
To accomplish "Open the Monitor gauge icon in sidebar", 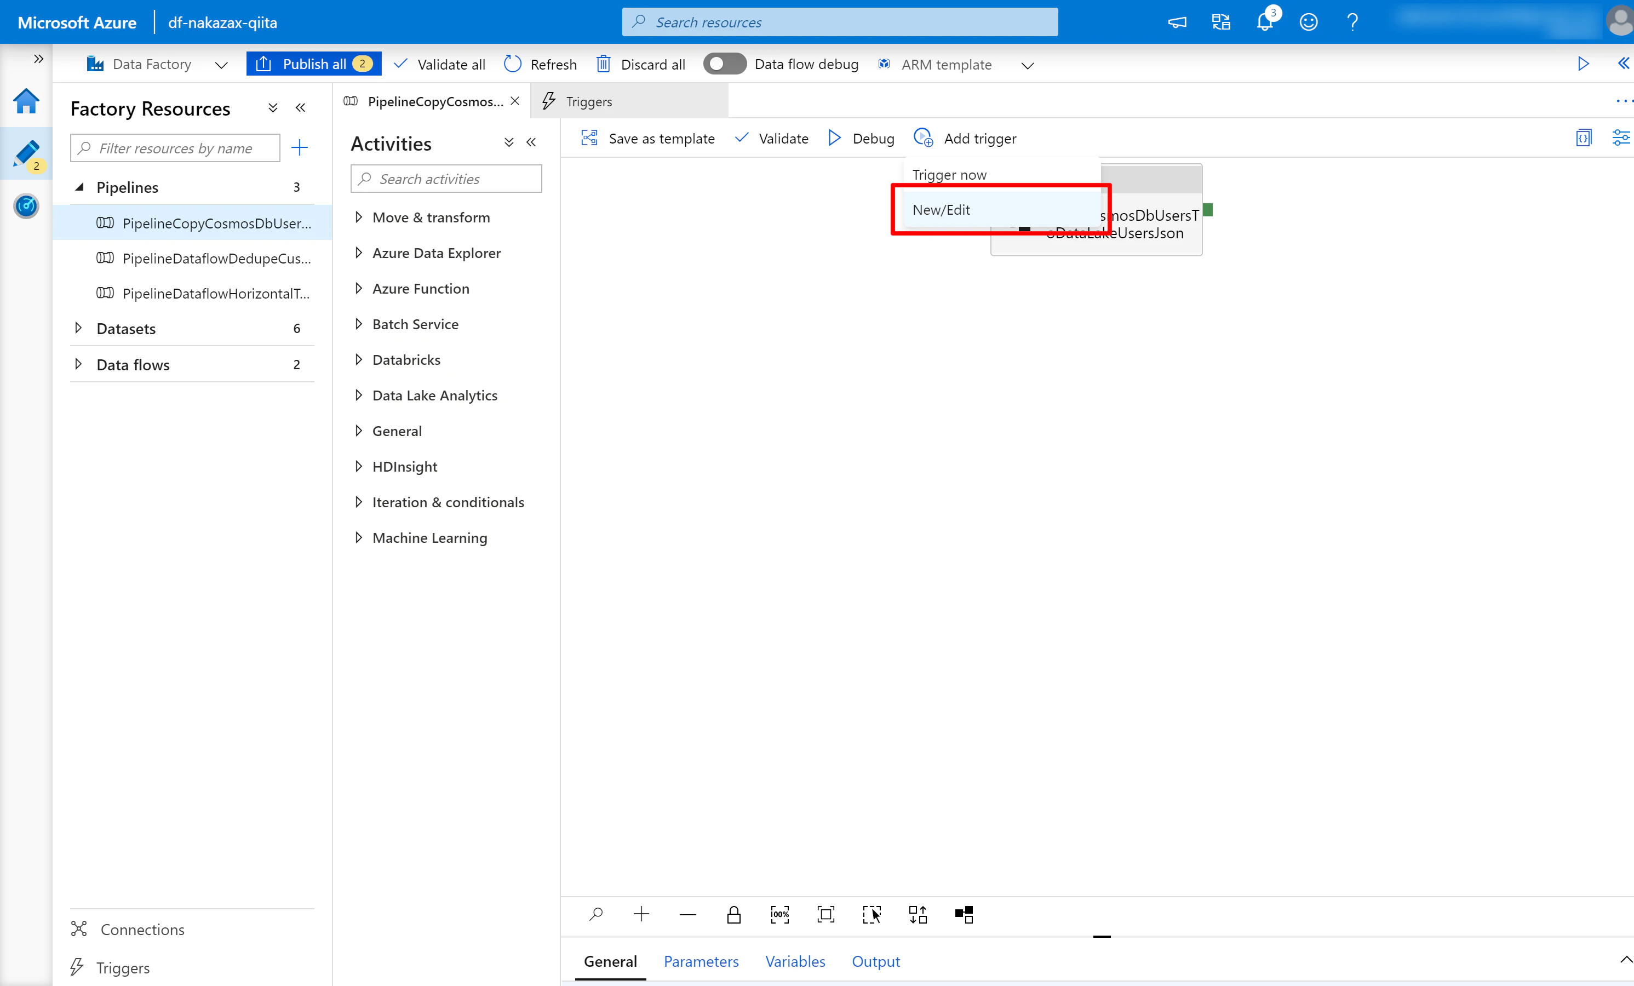I will click(x=26, y=205).
